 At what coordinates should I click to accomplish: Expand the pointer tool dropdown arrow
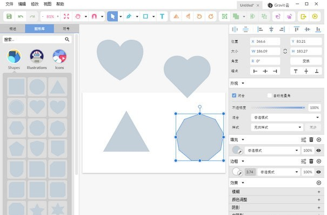(121, 16)
